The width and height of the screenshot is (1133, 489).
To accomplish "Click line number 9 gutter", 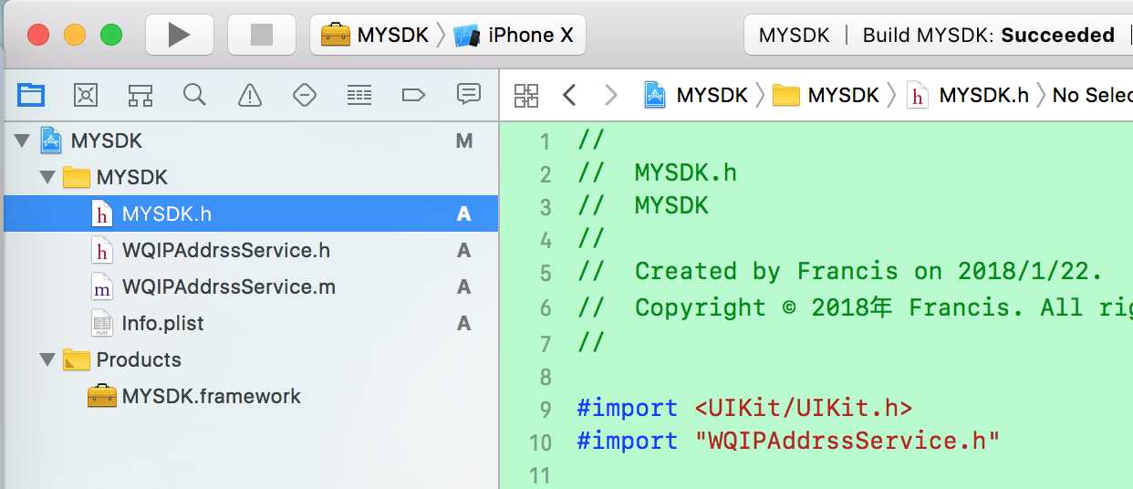I will [x=546, y=408].
